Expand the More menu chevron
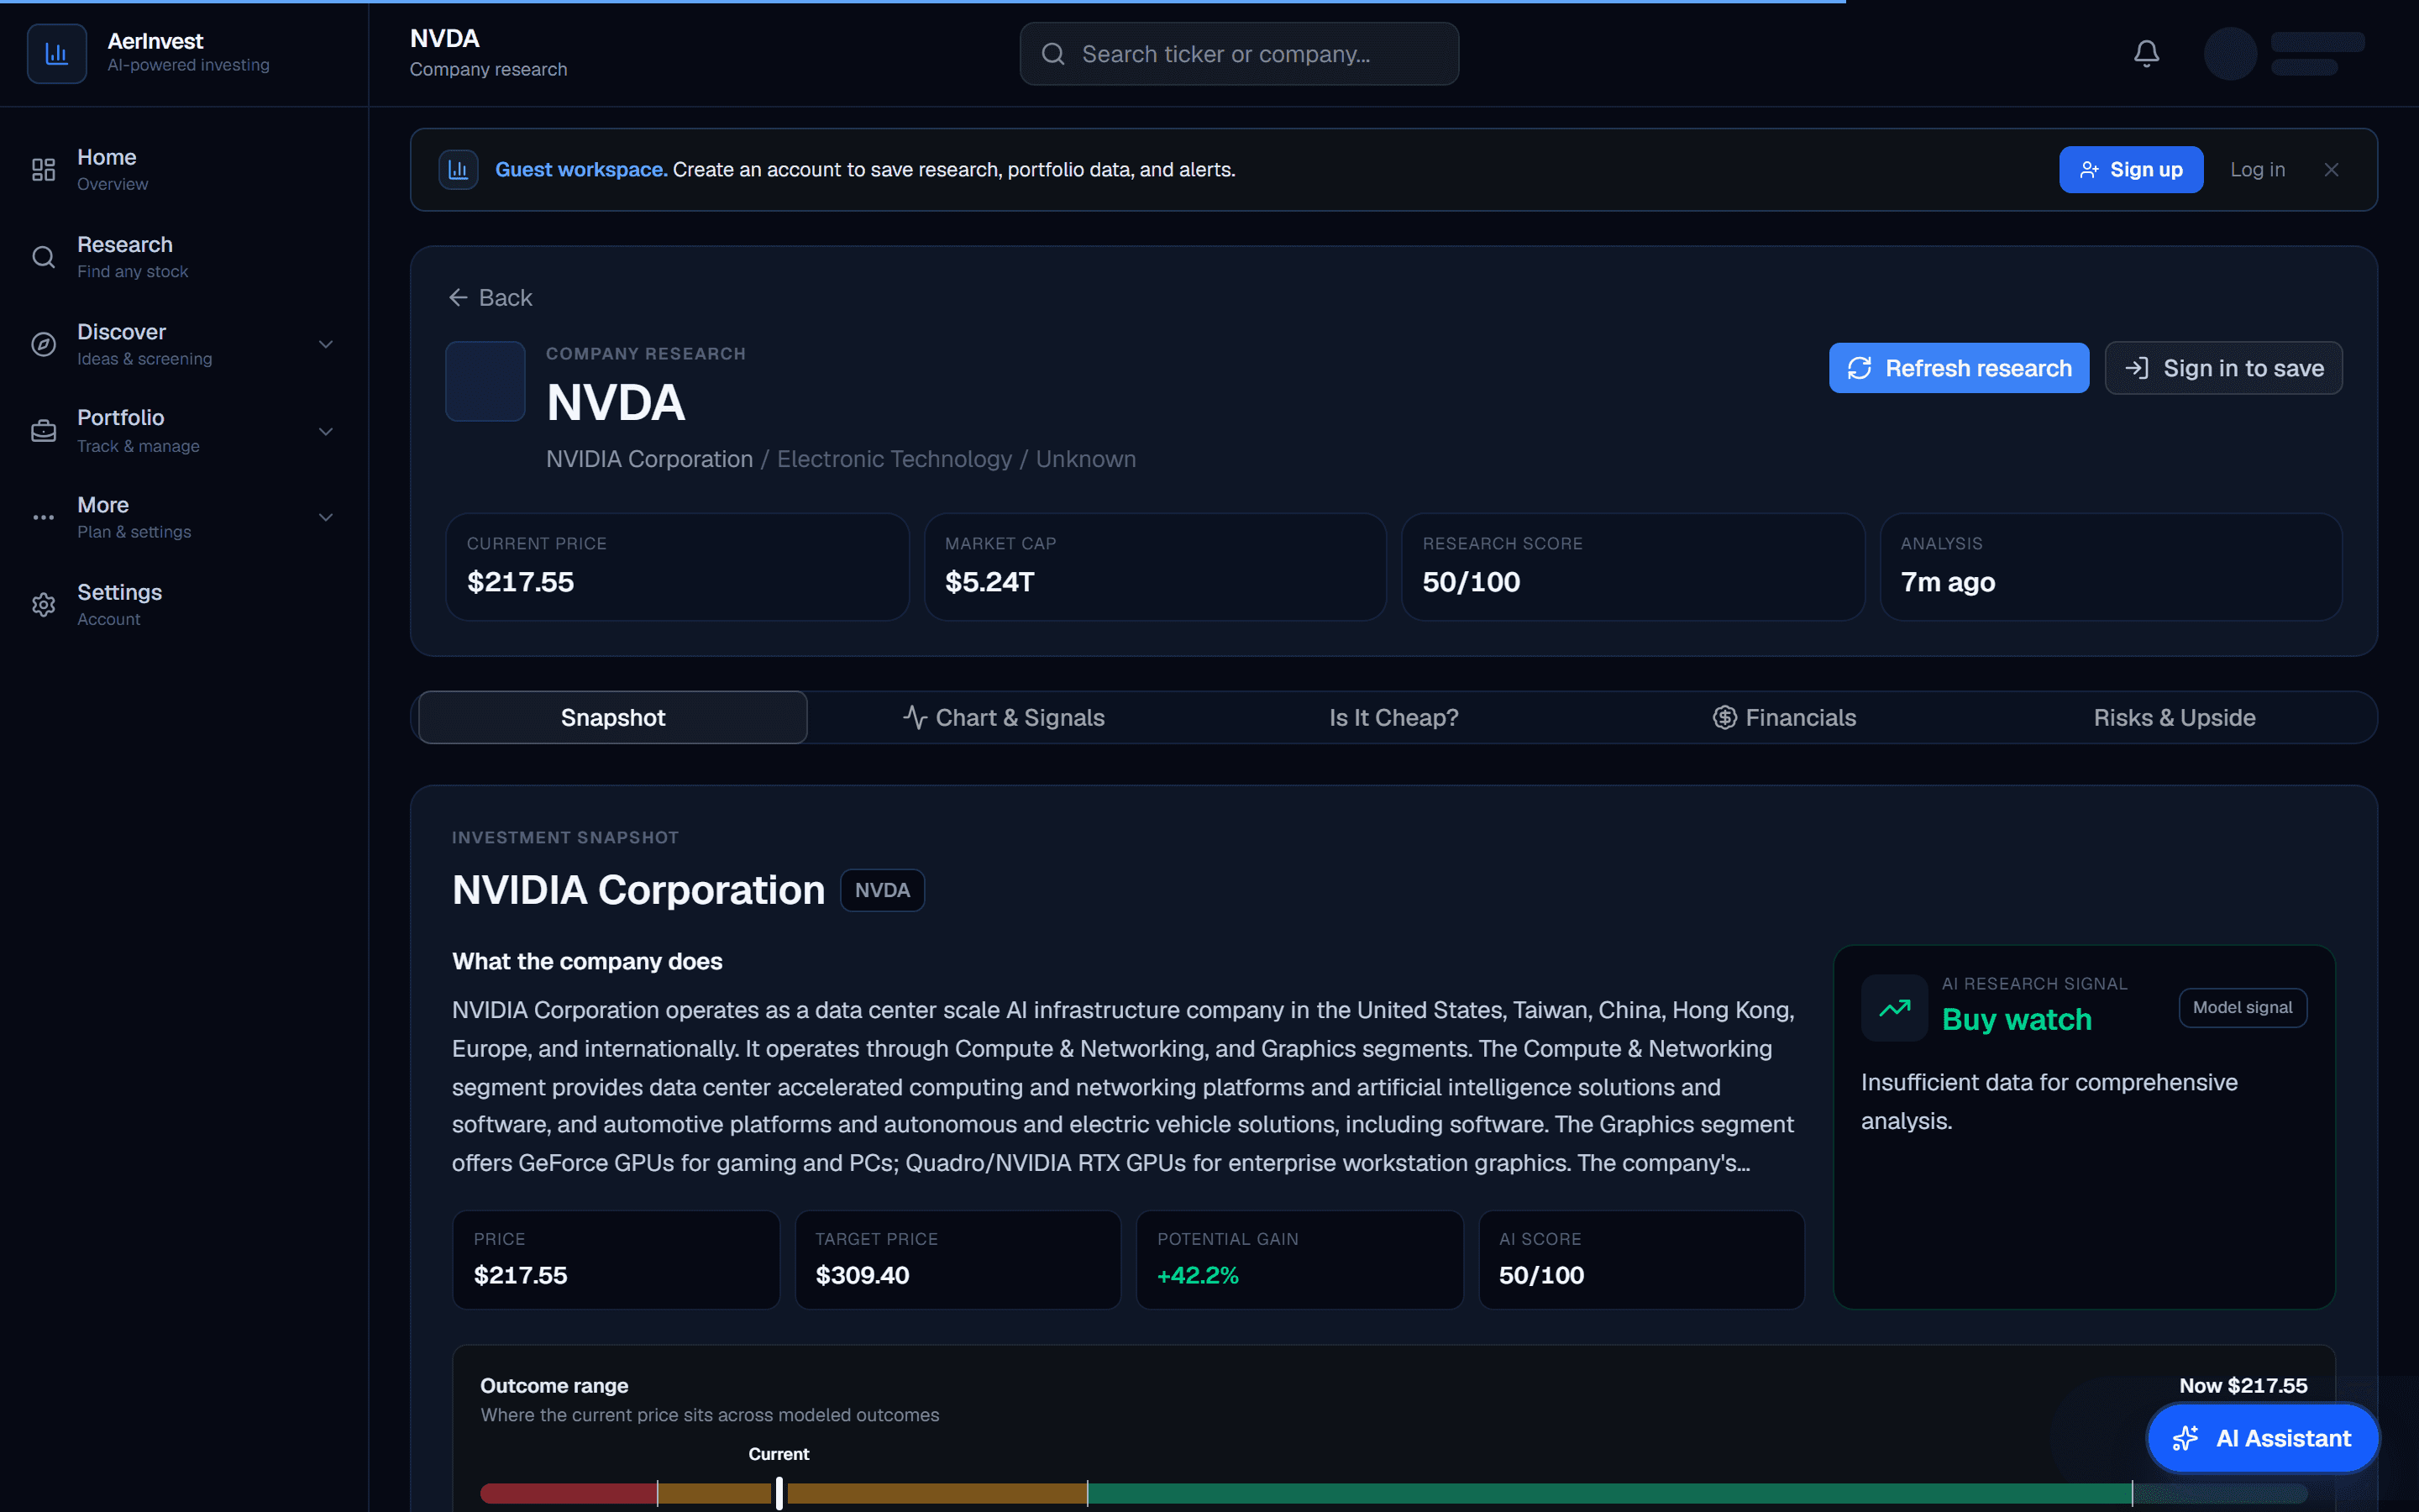The width and height of the screenshot is (2419, 1512). click(326, 517)
